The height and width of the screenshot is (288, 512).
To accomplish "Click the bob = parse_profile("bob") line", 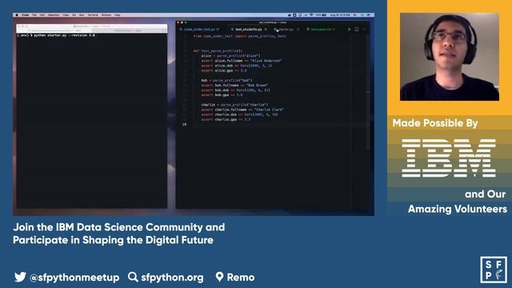I will pos(226,80).
